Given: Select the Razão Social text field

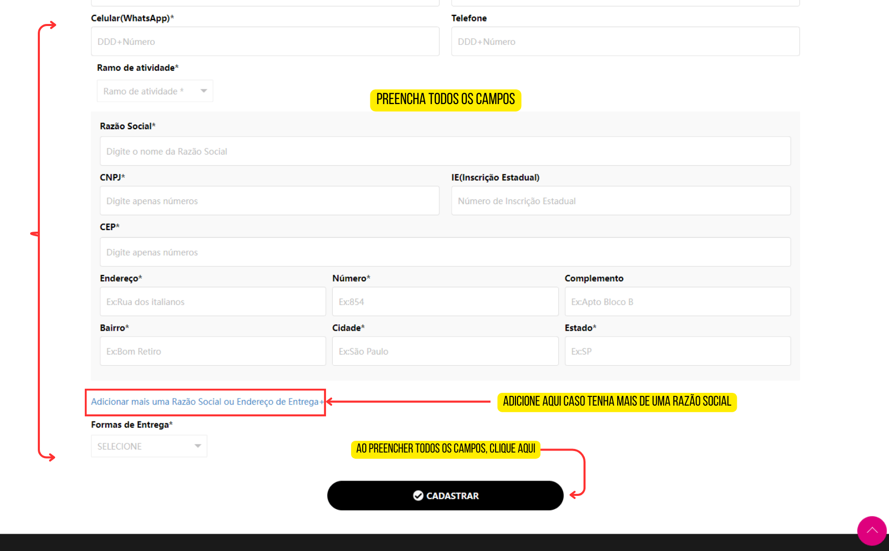Looking at the screenshot, I should pos(444,152).
